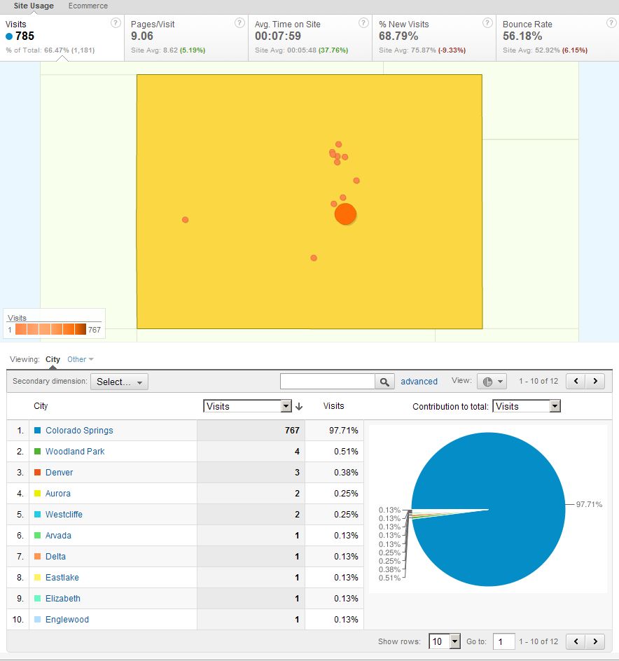The width and height of the screenshot is (619, 661).
Task: Select the Pages/Visit metric tab
Action: 186,38
